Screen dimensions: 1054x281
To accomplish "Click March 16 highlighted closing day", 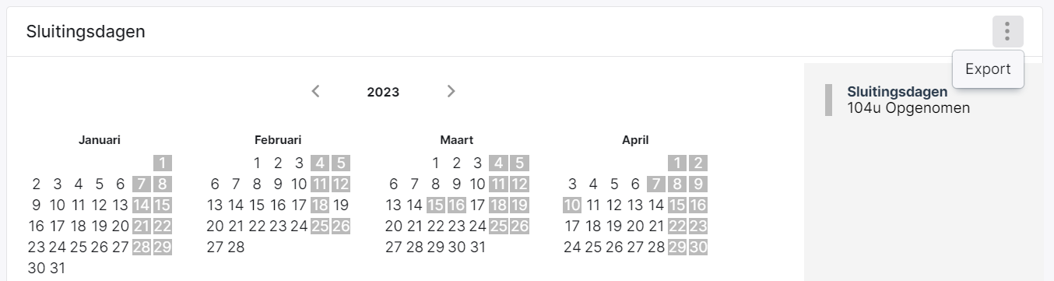I will tap(457, 205).
